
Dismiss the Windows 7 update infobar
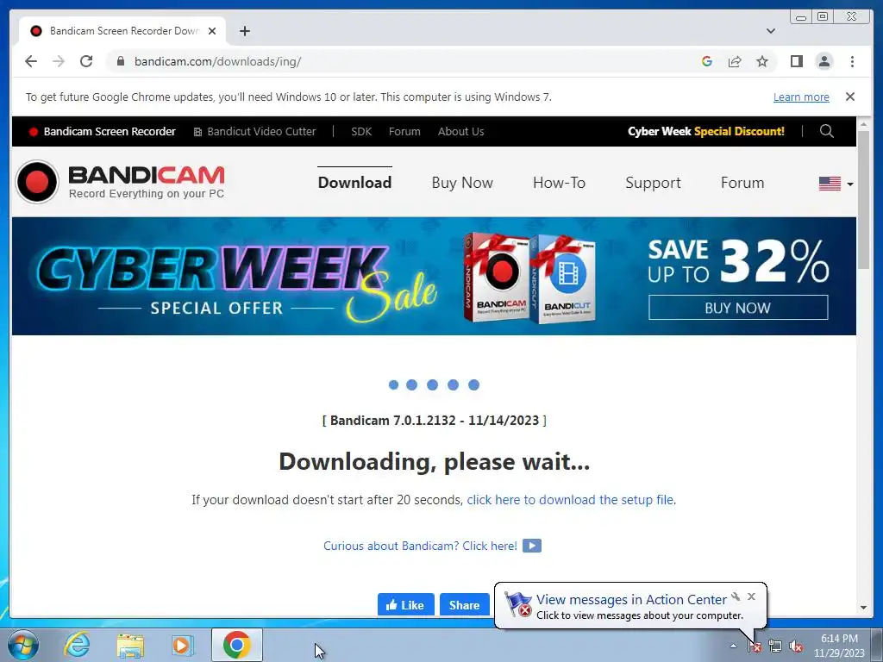[x=849, y=97]
